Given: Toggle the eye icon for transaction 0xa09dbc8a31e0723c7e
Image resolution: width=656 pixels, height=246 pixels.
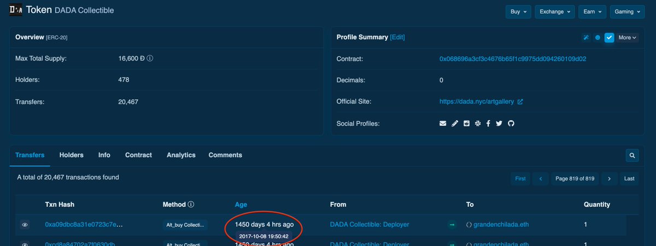Looking at the screenshot, I should click(x=25, y=225).
